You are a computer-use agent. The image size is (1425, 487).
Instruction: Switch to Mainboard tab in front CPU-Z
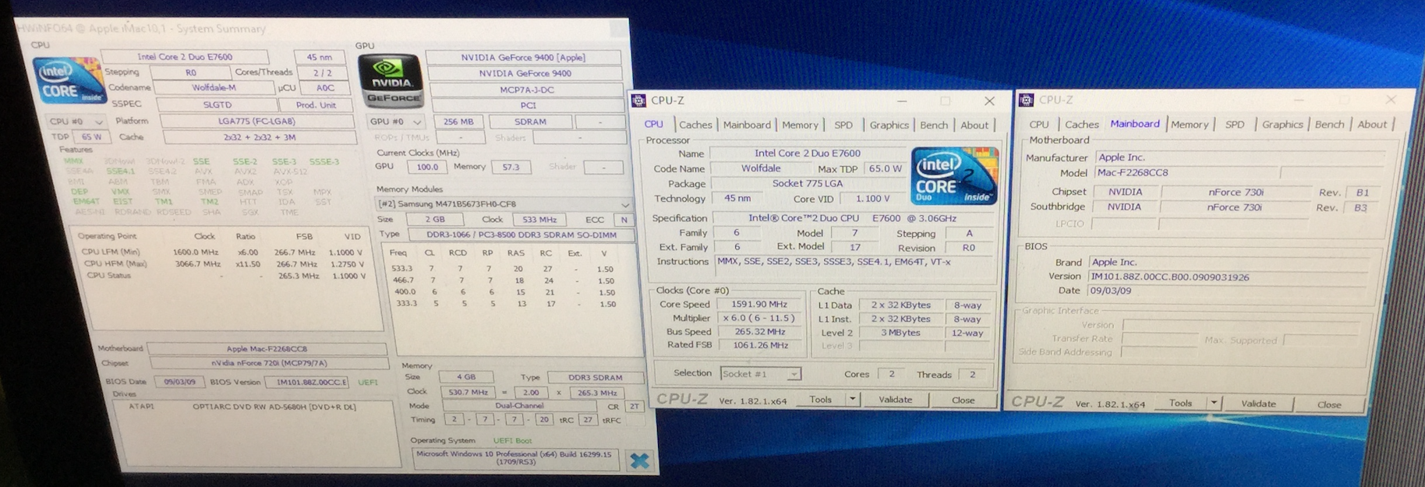[747, 125]
